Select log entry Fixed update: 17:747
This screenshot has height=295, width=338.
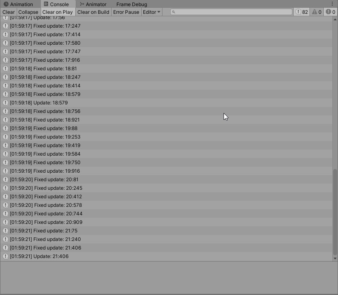166,51
